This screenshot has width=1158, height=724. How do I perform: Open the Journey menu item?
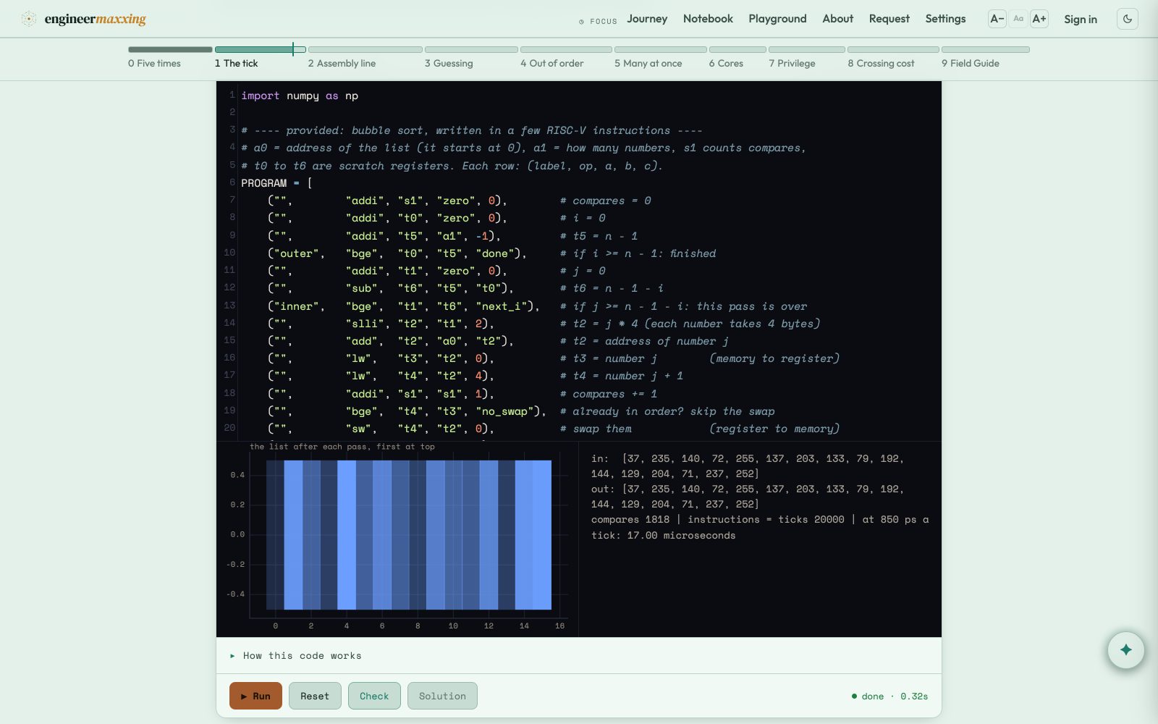tap(647, 19)
